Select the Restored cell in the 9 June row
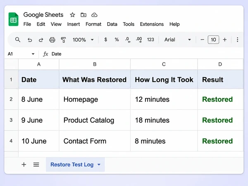 pos(220,120)
